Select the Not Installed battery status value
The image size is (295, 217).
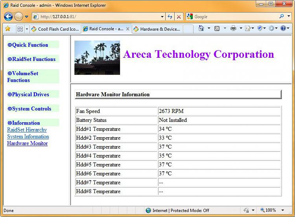173,120
